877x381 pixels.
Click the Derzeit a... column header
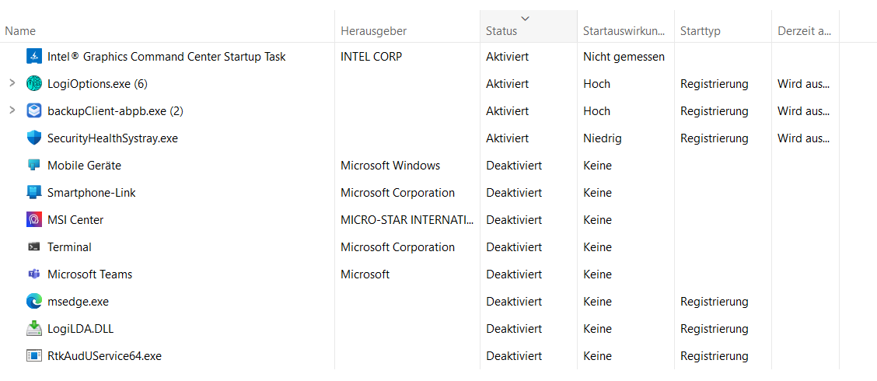coord(803,31)
